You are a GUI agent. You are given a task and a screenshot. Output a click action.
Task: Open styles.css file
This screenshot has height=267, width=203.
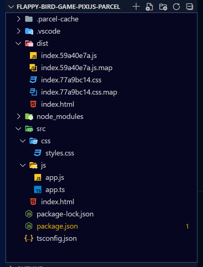(x=60, y=153)
